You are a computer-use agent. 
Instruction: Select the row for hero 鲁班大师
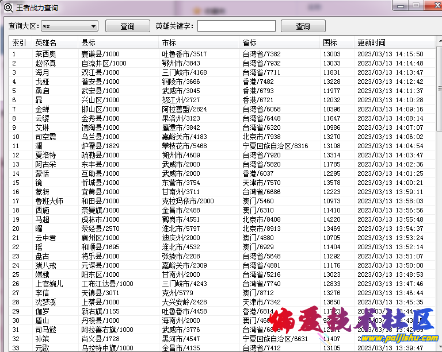(x=49, y=201)
